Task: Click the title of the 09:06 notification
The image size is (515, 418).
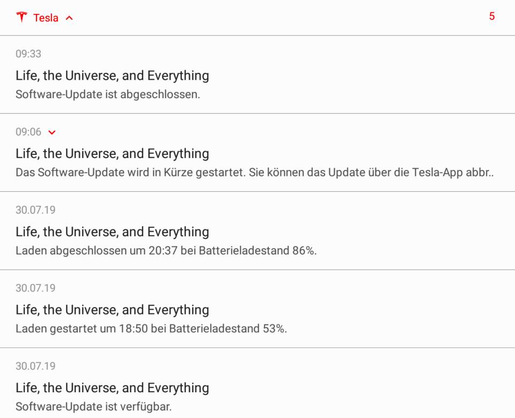Action: coord(112,154)
